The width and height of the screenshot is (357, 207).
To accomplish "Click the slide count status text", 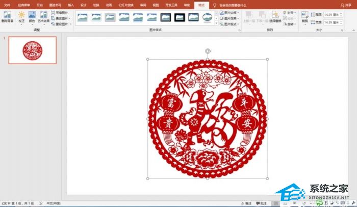I will 18,203.
